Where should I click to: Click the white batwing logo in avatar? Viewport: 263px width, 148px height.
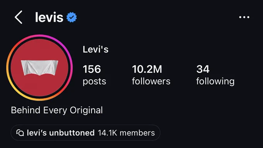click(x=39, y=68)
